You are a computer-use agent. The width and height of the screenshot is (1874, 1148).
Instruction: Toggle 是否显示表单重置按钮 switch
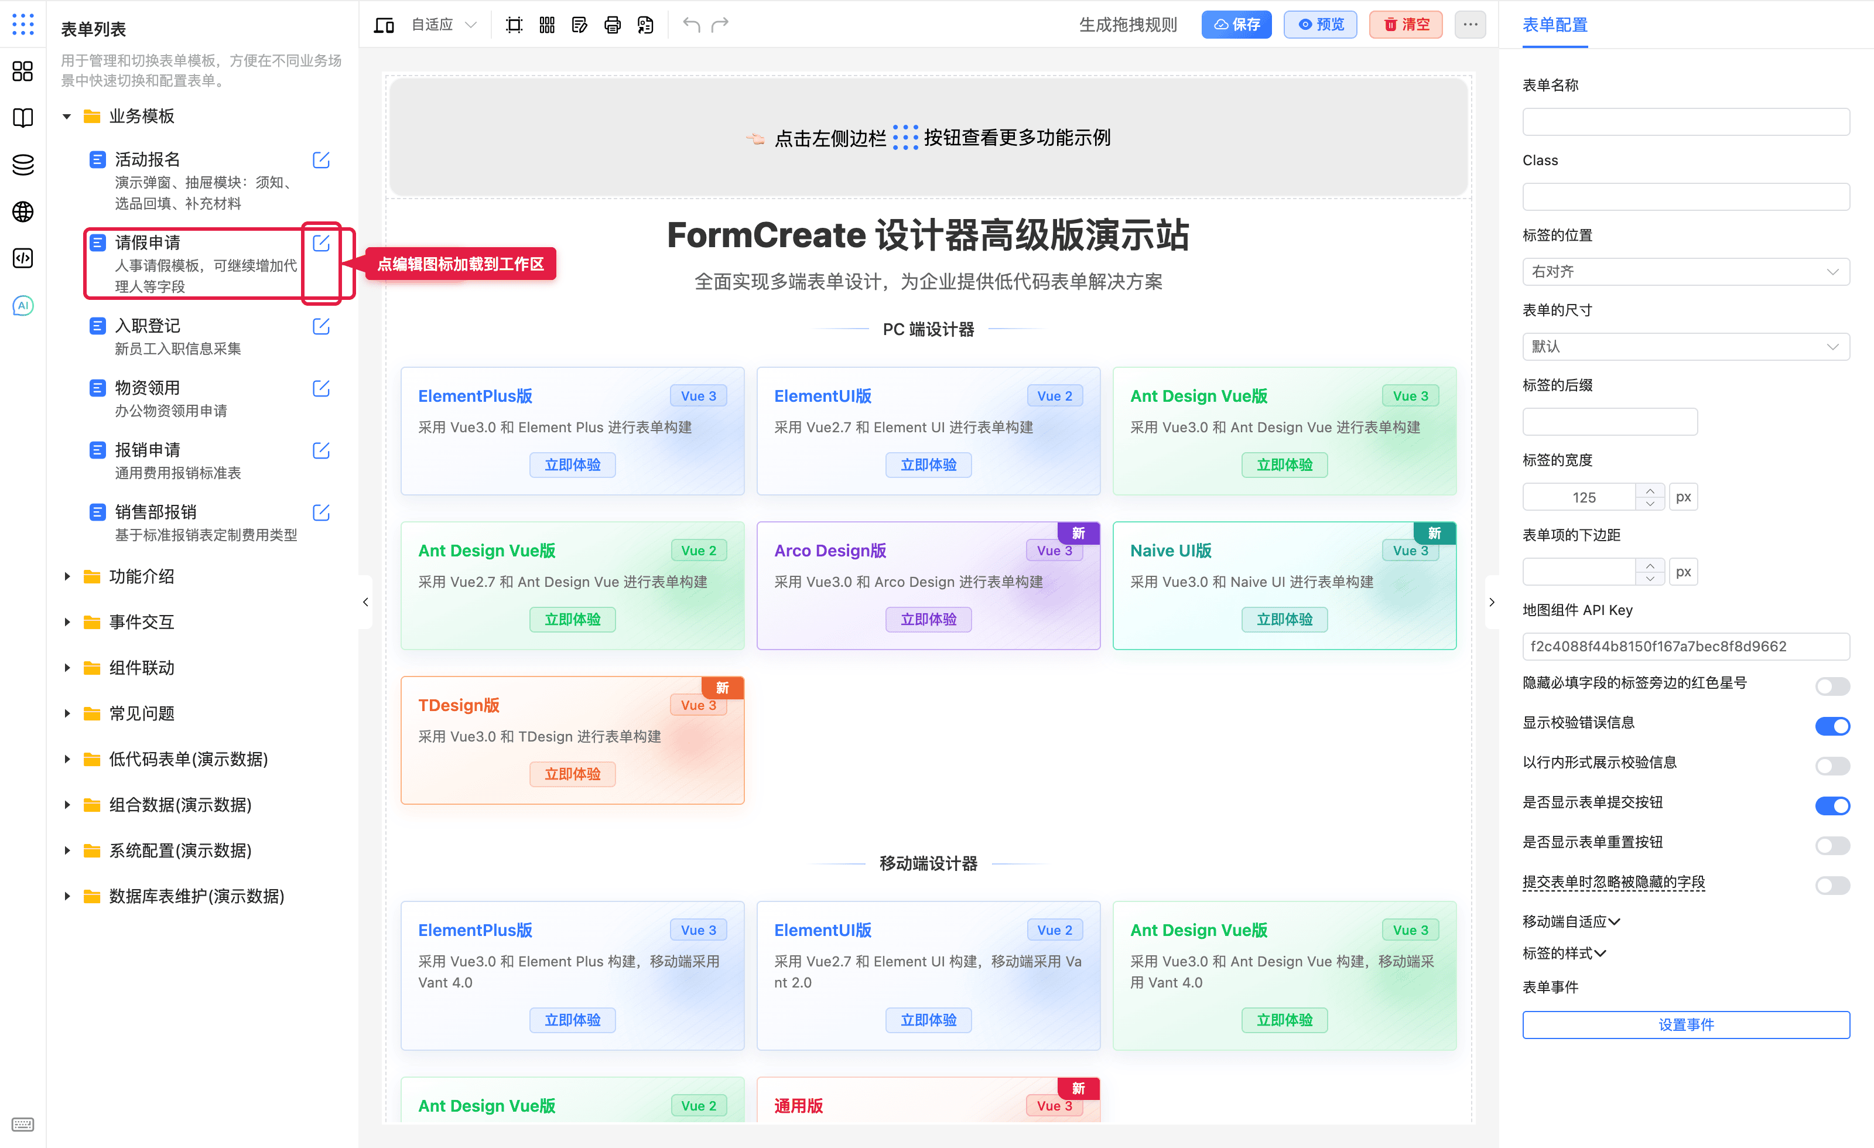pyautogui.click(x=1832, y=845)
